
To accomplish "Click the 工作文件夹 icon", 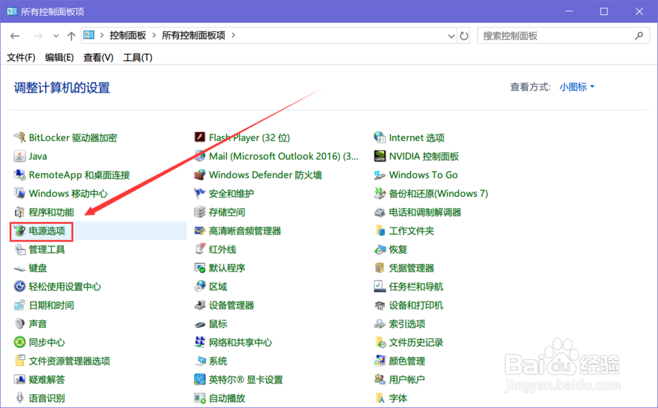I will pos(380,230).
